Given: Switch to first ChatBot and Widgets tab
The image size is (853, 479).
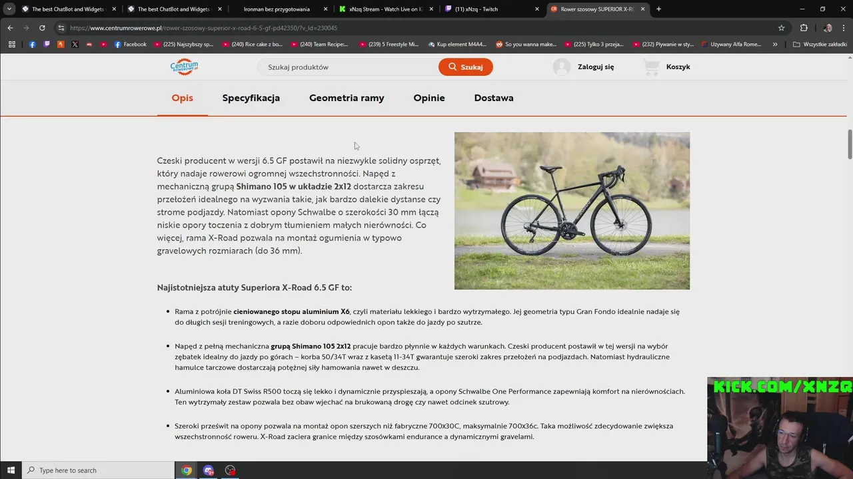Looking at the screenshot, I should (x=68, y=9).
